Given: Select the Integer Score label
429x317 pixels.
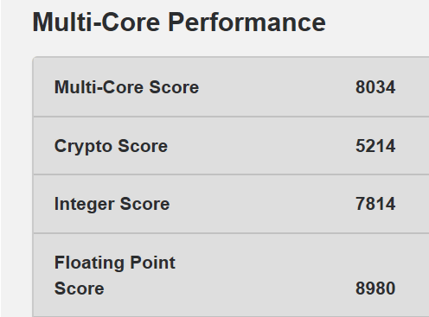Looking at the screenshot, I should coord(112,205).
